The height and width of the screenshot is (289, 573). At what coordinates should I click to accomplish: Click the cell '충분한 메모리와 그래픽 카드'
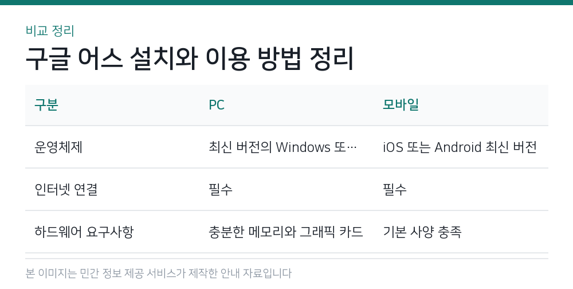coord(286,232)
